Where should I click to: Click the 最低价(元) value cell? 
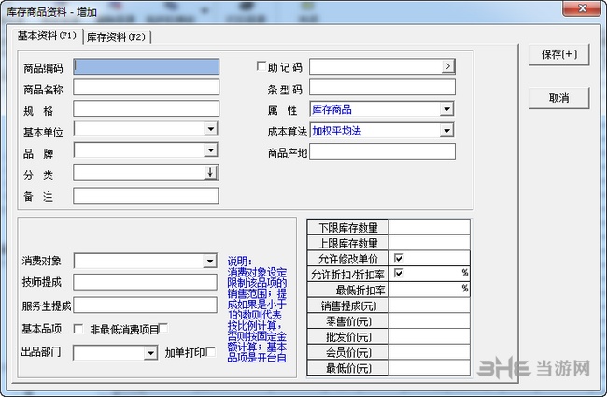point(430,367)
